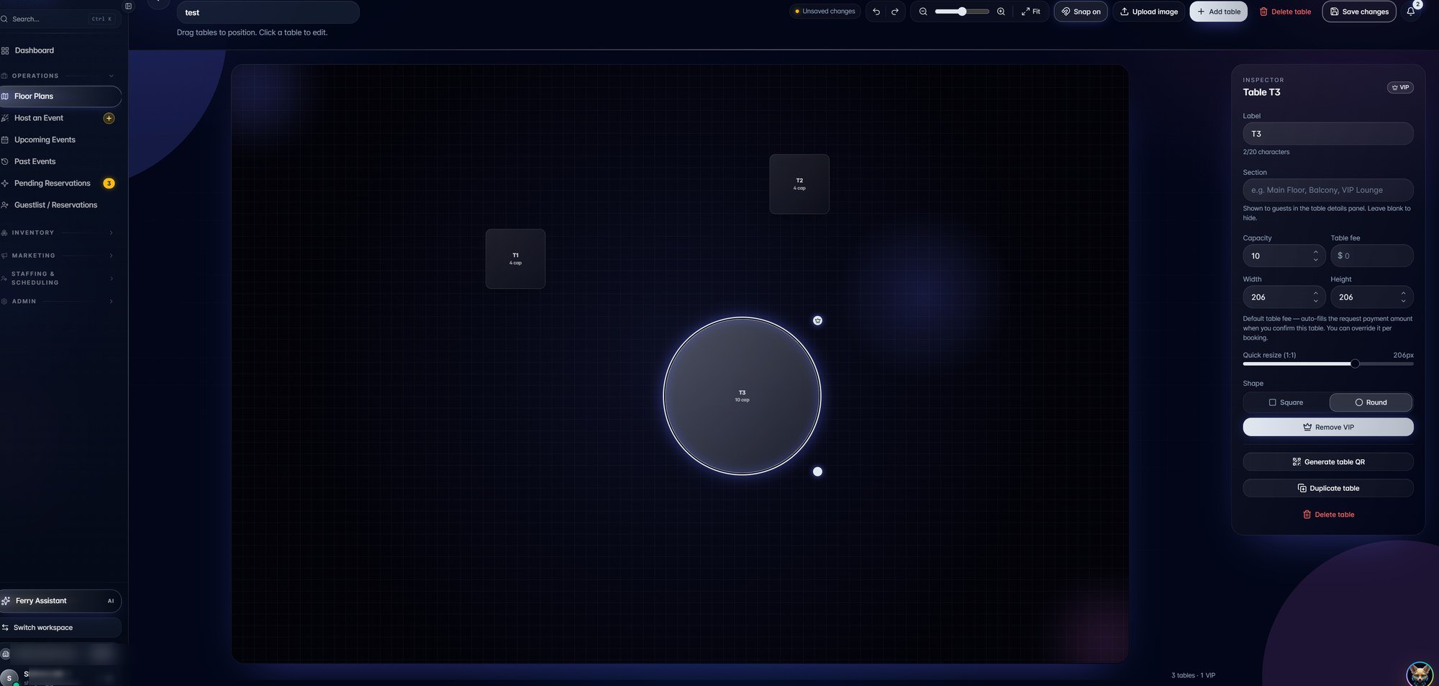The width and height of the screenshot is (1439, 686).
Task: Click the Unsaved changes status badge
Action: 825,12
